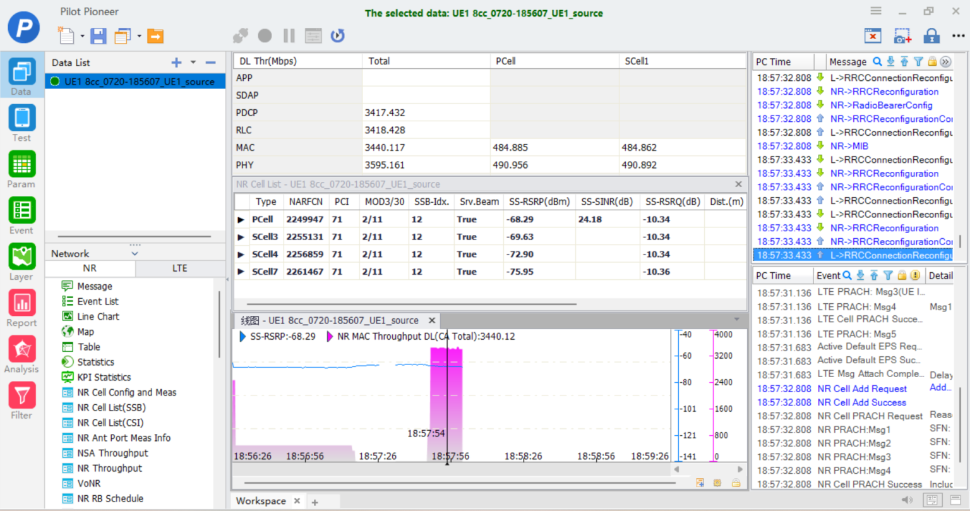The image size is (970, 511).
Task: Open the Network dropdown chevron
Action: 135,253
